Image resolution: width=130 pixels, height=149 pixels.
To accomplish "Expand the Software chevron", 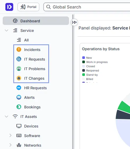I will coord(10,135).
